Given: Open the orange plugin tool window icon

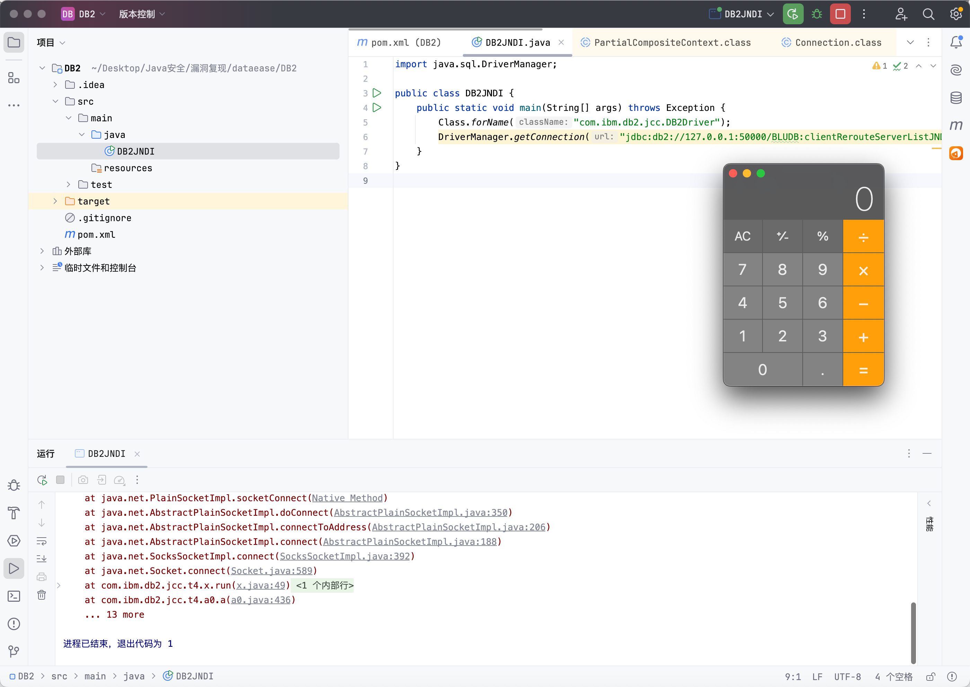Looking at the screenshot, I should point(956,153).
